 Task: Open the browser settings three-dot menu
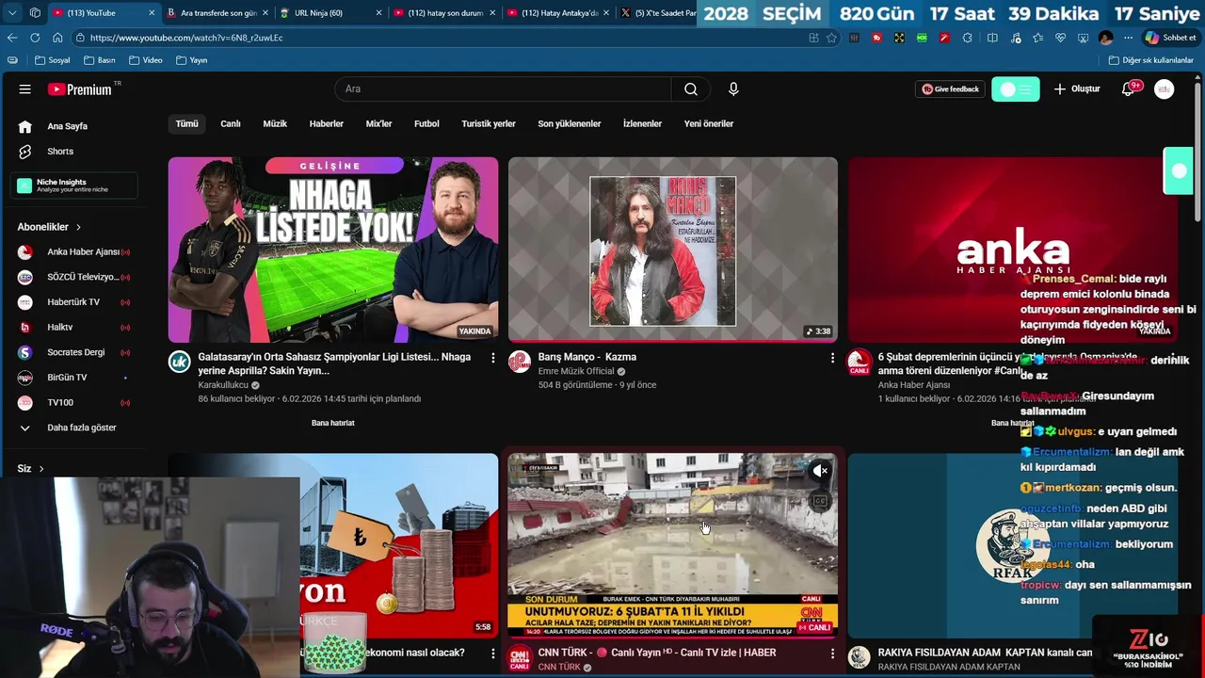[x=1128, y=38]
